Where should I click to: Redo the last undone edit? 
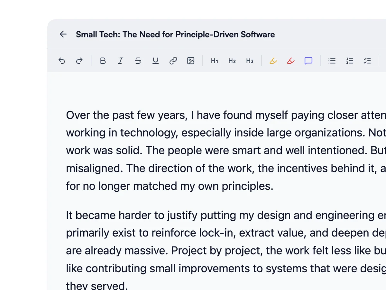tap(79, 61)
